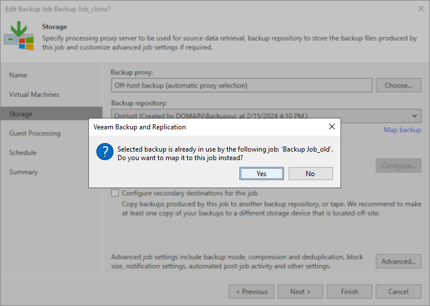The height and width of the screenshot is (306, 430).
Task: Cancel the Edit Backup Job wizard
Action: pos(399,292)
